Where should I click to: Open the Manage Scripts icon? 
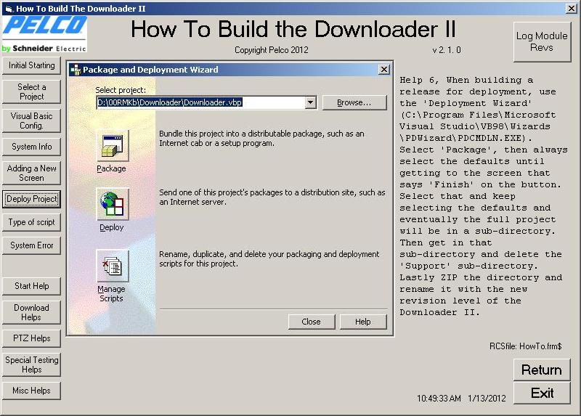pyautogui.click(x=113, y=266)
